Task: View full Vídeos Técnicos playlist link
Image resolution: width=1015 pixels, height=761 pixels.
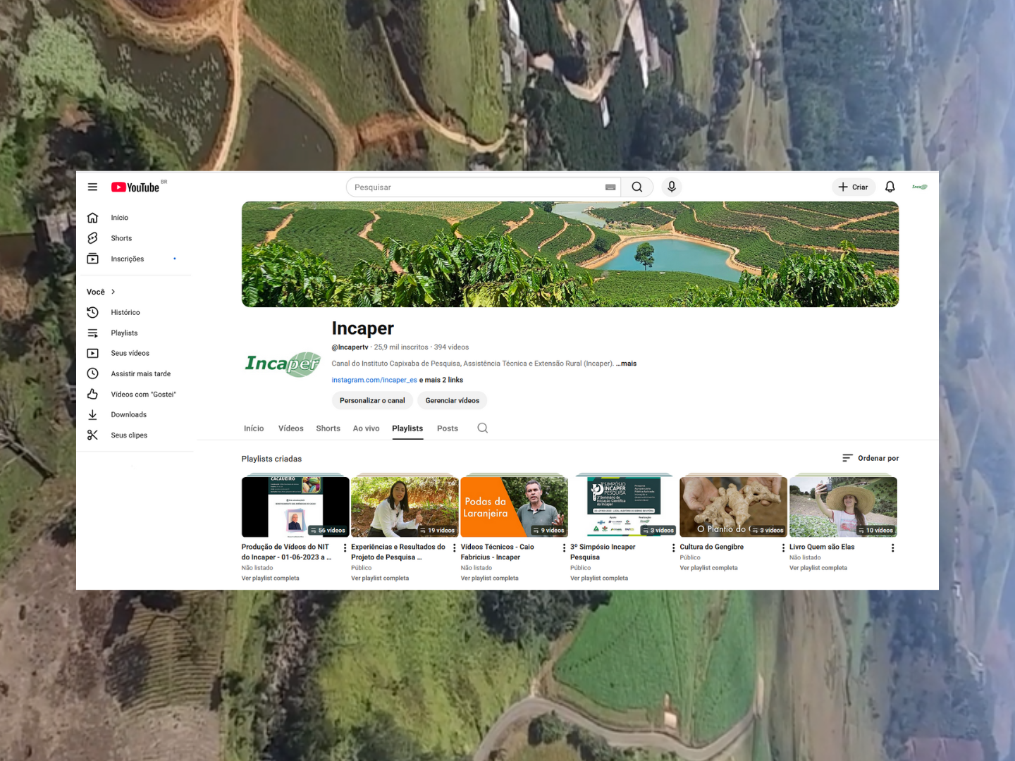Action: (x=489, y=579)
